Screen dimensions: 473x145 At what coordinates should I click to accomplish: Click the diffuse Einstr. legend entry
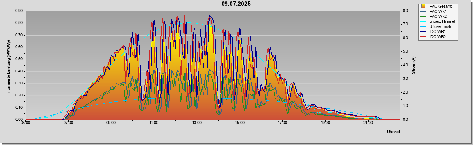point(437,26)
